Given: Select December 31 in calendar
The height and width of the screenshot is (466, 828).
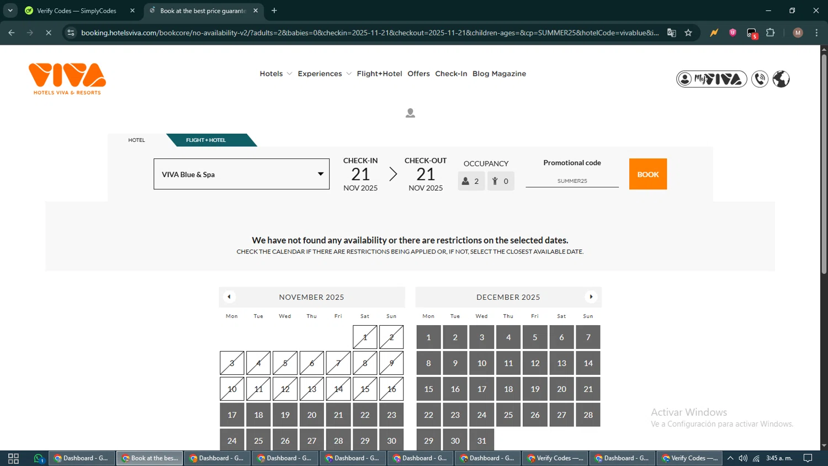Looking at the screenshot, I should click(x=482, y=440).
